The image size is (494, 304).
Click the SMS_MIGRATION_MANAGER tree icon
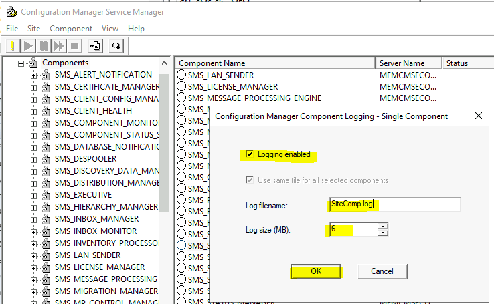[x=46, y=291]
